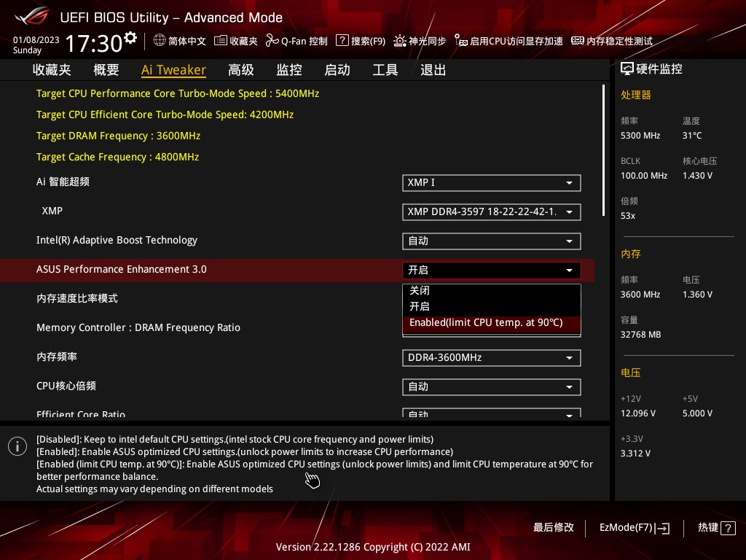Launch 内存稳定性测试 memory test icon

pyautogui.click(x=578, y=41)
